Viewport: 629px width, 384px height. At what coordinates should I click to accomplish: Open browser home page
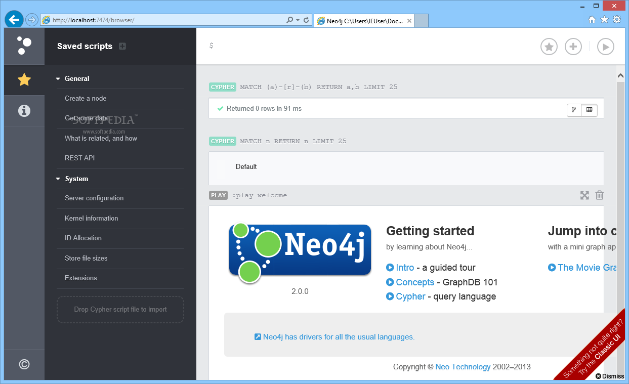point(592,20)
